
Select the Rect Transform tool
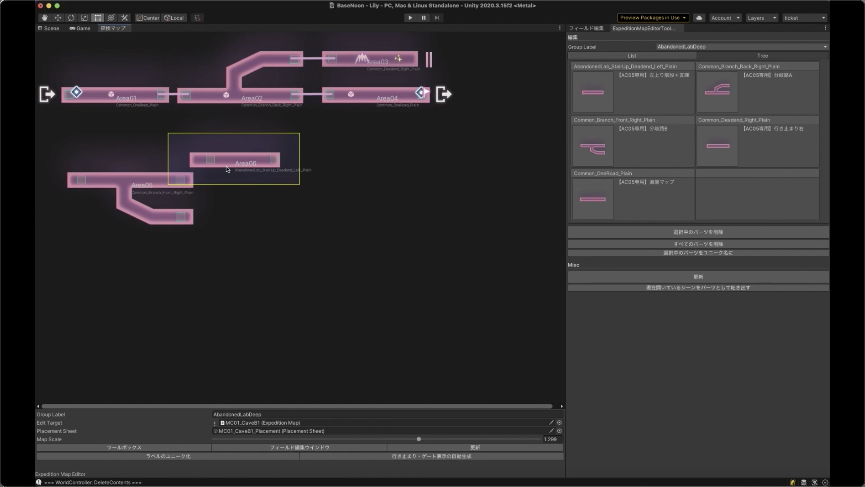point(97,18)
